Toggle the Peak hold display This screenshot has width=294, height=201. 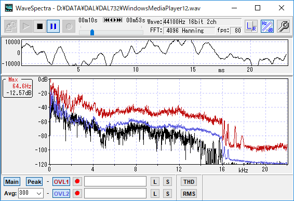(34, 181)
